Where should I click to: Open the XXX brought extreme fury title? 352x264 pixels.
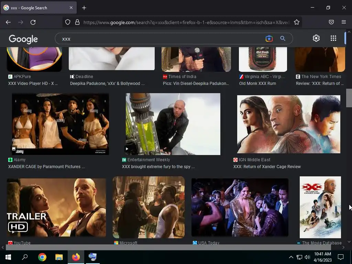point(158,167)
